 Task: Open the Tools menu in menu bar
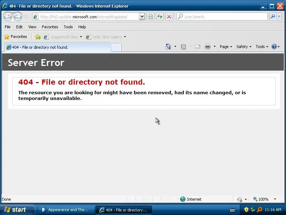tap(68, 27)
